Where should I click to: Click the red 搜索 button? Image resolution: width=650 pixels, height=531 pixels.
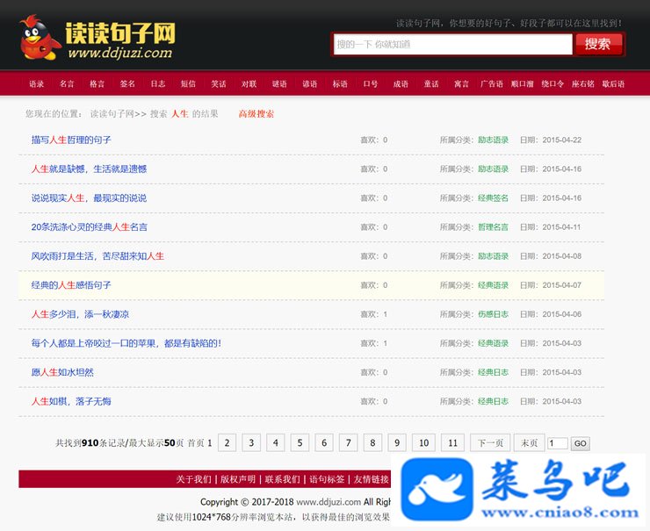[x=598, y=44]
